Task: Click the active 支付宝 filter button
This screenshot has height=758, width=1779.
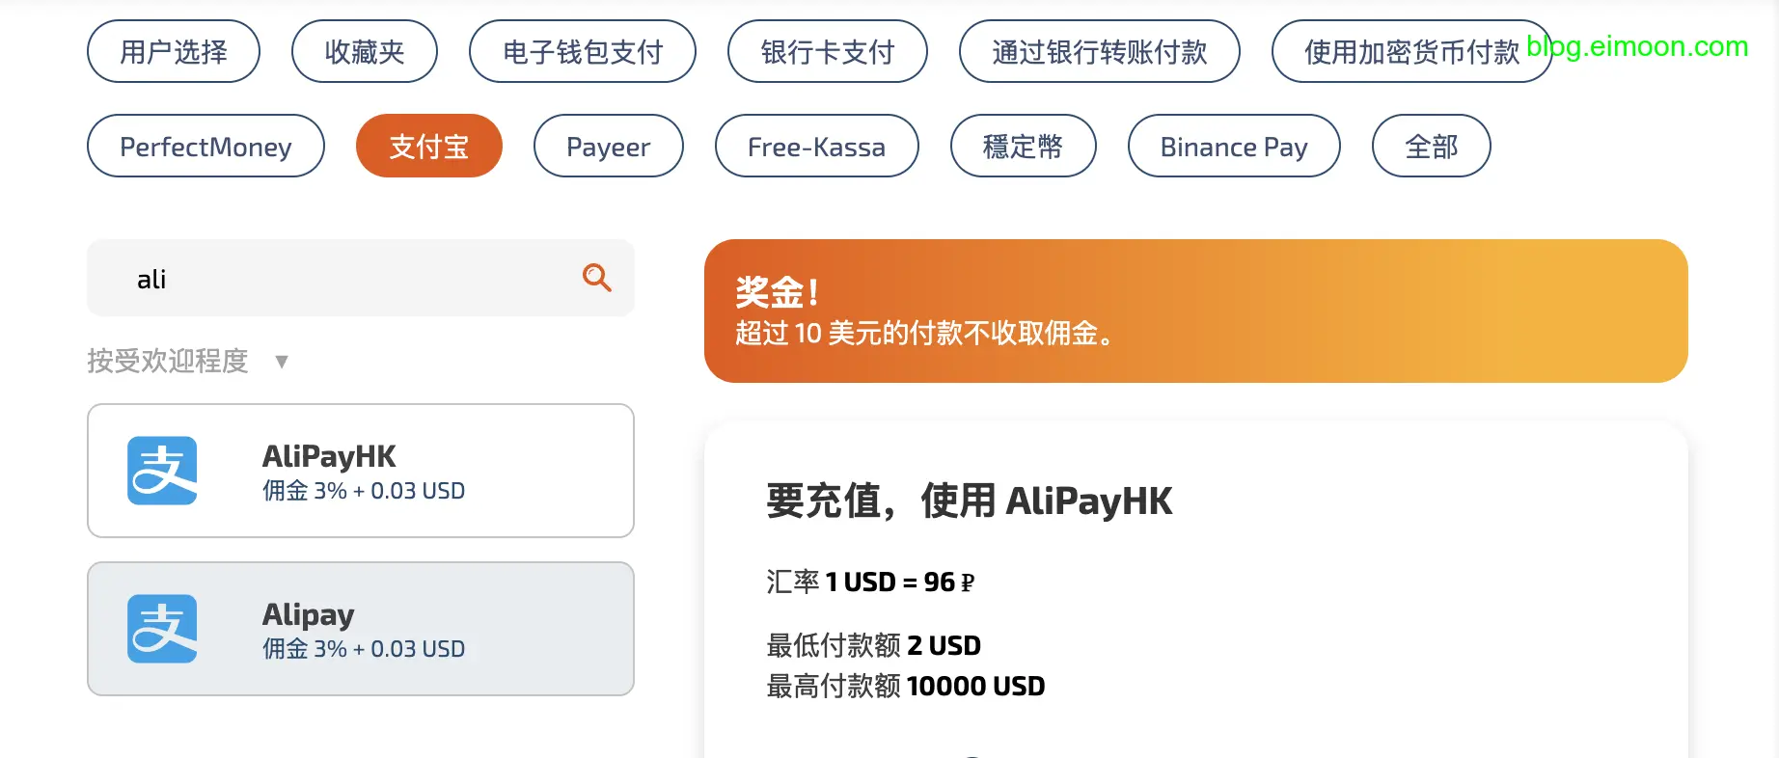Action: click(429, 147)
